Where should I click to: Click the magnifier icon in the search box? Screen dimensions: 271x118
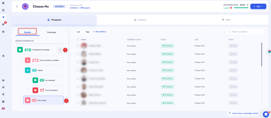point(230,32)
